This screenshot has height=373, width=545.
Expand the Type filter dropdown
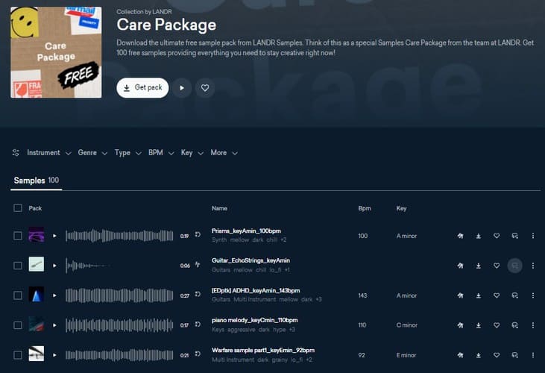pos(128,153)
